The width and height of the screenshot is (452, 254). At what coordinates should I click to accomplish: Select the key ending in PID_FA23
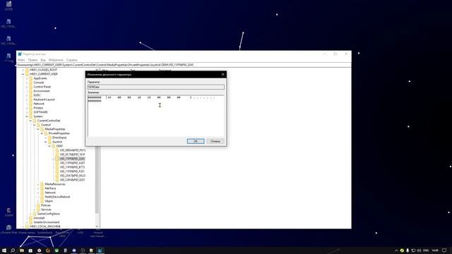coord(72,176)
